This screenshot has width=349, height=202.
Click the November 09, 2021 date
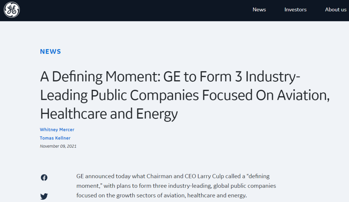point(58,146)
